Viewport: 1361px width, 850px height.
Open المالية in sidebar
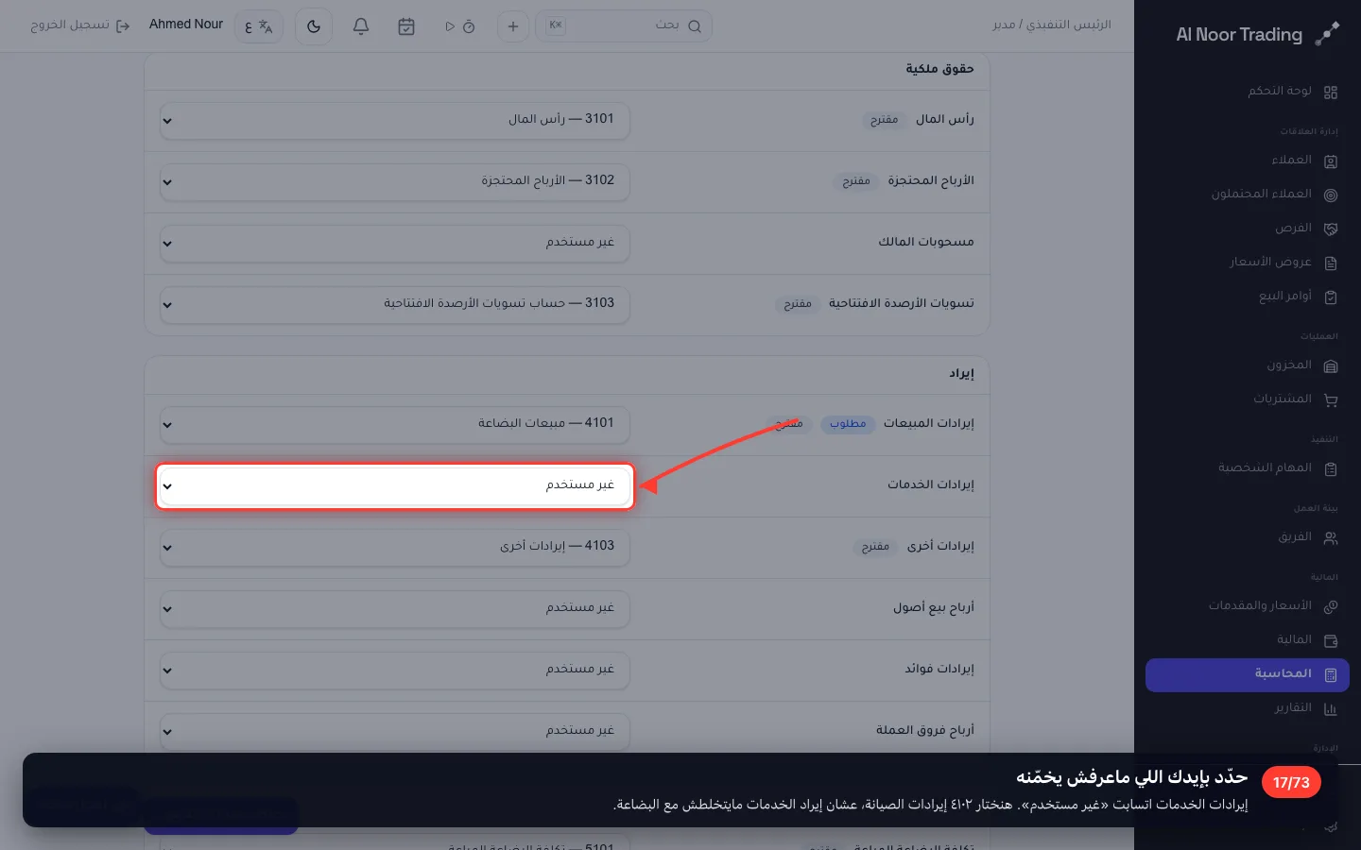(1247, 640)
